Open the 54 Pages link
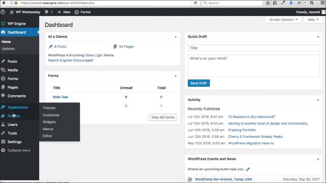The height and width of the screenshot is (183, 326). (x=126, y=46)
